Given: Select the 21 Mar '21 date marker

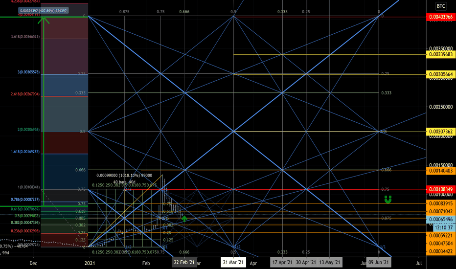Looking at the screenshot, I should tap(233, 262).
